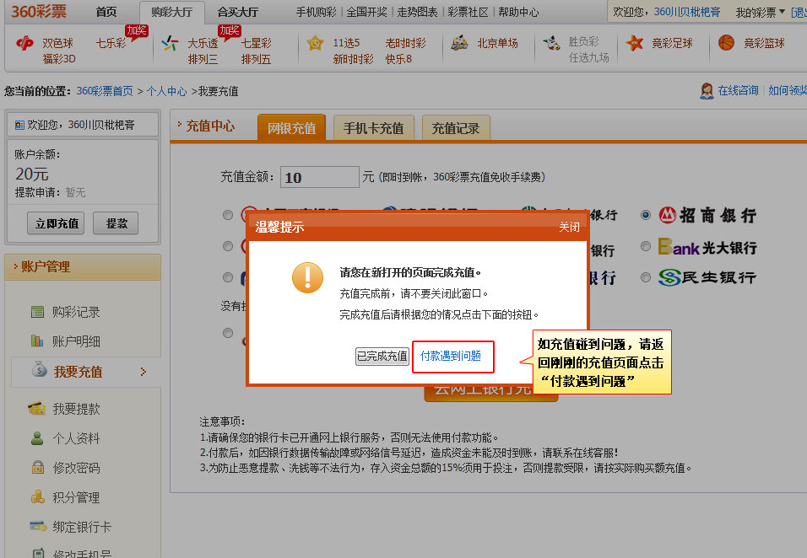Close the 温馨提示 dialog via 关闭
Screen dimensions: 807x558
pyautogui.click(x=569, y=227)
